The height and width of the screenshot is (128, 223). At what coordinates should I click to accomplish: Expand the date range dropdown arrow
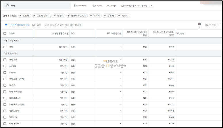(x=151, y=6)
